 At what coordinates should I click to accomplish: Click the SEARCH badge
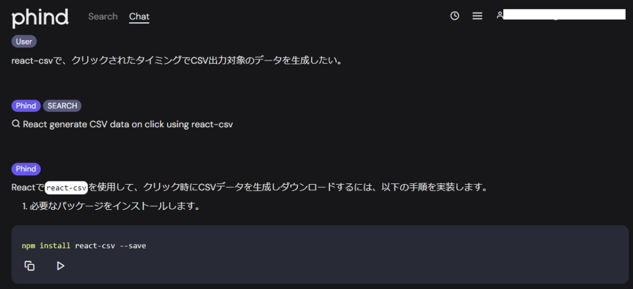click(62, 106)
